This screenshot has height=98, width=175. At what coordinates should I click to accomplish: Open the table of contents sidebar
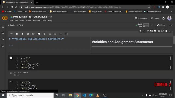tap(3, 27)
